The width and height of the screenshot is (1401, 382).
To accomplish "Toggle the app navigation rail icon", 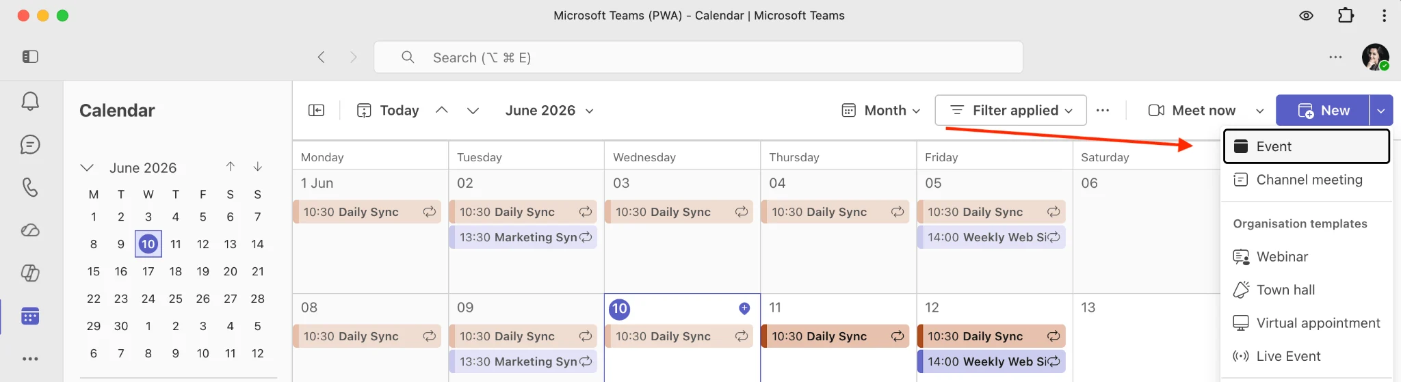I will click(x=30, y=57).
